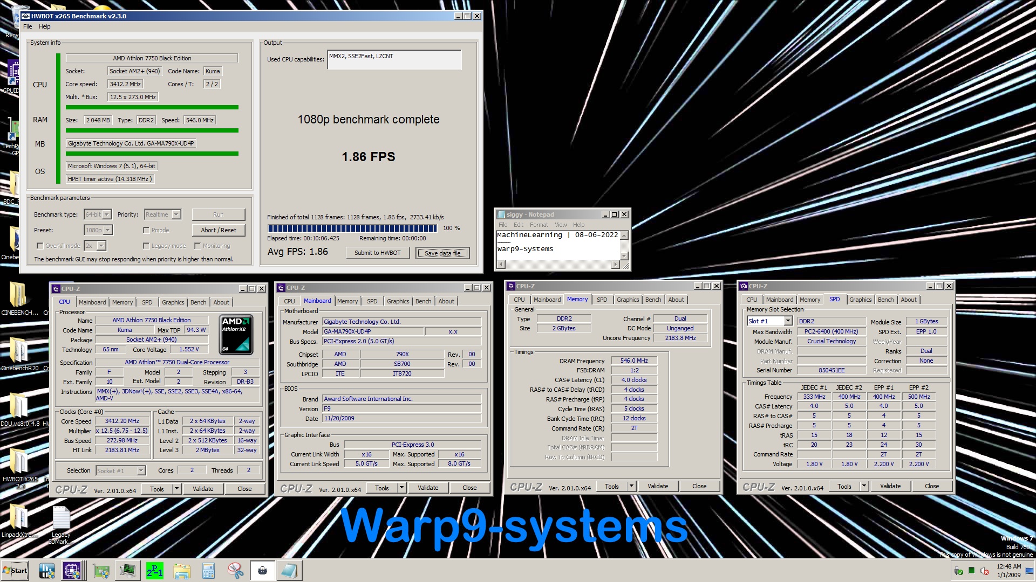Toggle the Overkill mode checkbox
1036x582 pixels.
tap(40, 246)
